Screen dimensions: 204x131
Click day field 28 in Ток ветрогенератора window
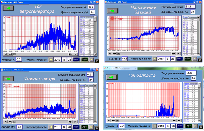(69, 60)
